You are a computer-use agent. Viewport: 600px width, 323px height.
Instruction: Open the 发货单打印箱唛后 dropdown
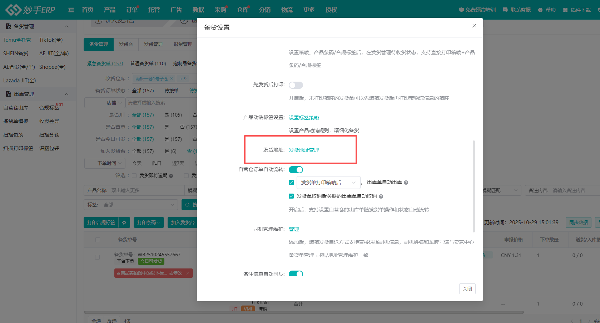[328, 182]
